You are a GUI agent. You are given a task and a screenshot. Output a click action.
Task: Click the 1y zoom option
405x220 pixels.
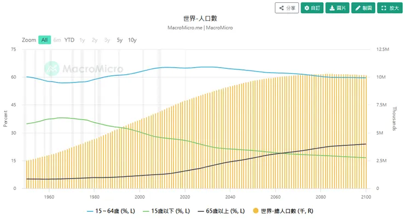[82, 40]
